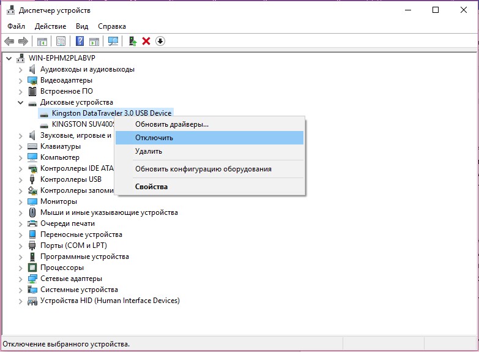Click the Контроллеры USB plug icon
Screen dimensions: 479x352
pyautogui.click(x=32, y=179)
